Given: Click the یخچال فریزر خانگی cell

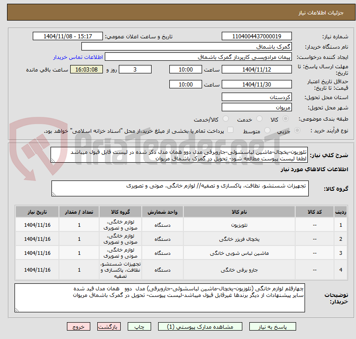Looking at the screenshot, I should (x=239, y=239).
